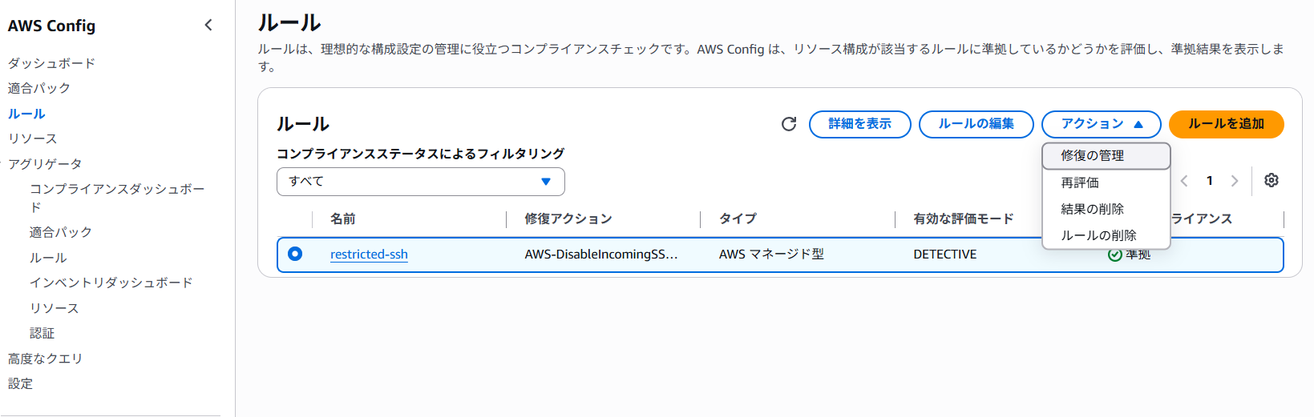Open 高度なクエリ in sidebar

[x=45, y=359]
